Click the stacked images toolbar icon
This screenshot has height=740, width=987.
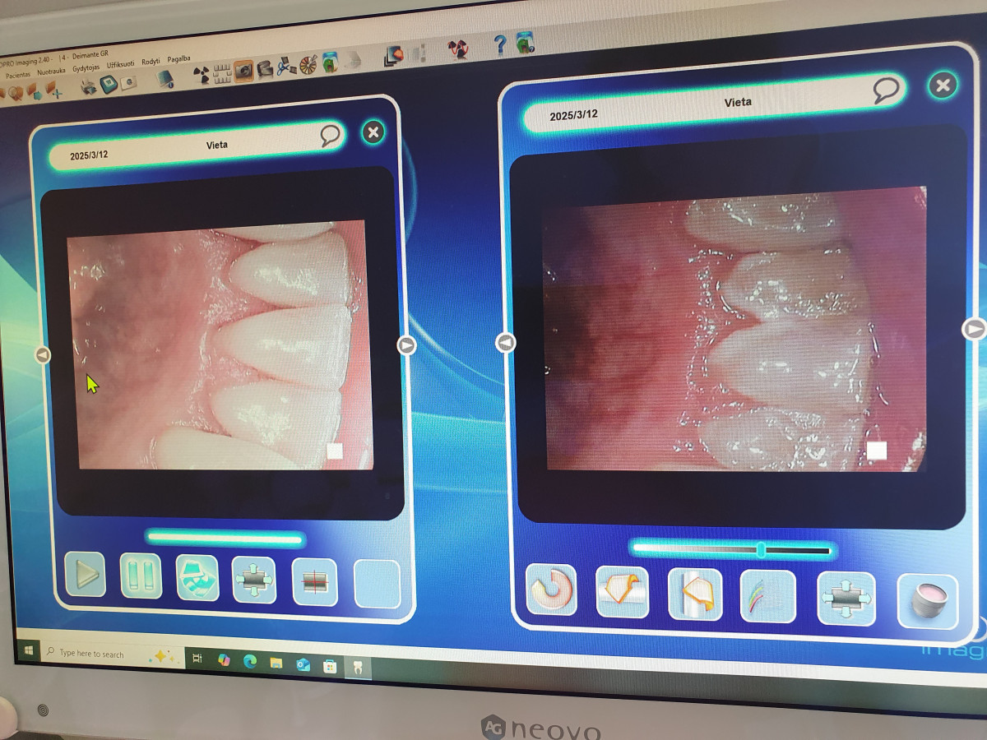tap(394, 55)
